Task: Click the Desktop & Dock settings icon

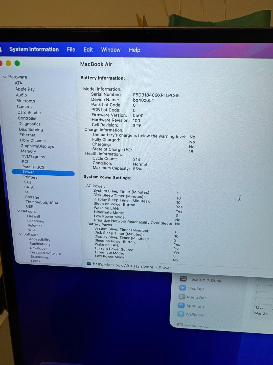Action: coord(183,279)
